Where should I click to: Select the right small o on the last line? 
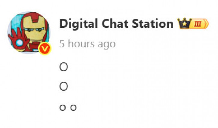[x=73, y=108]
